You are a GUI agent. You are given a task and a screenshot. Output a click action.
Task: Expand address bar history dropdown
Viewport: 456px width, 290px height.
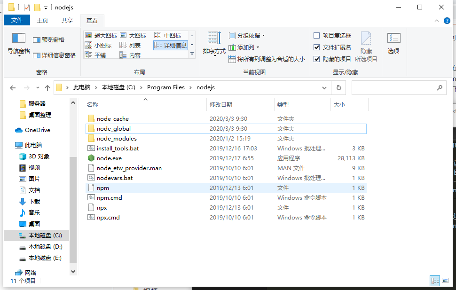[x=324, y=87]
